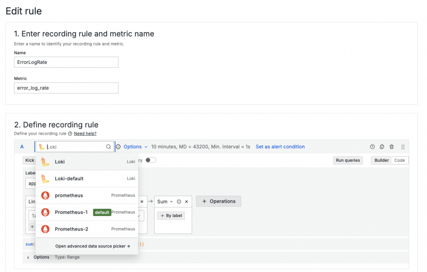Click the By label button

(x=171, y=216)
